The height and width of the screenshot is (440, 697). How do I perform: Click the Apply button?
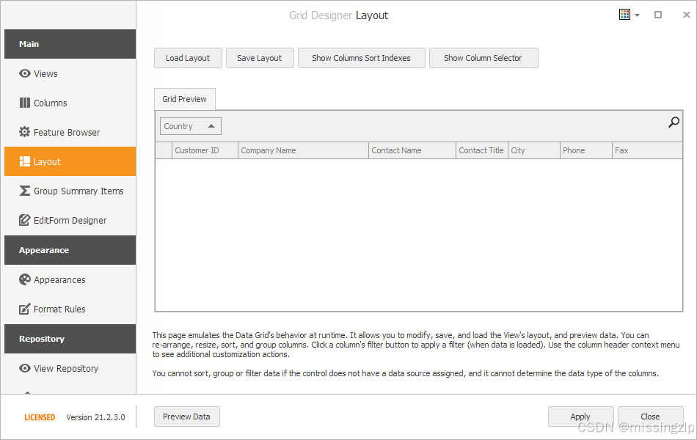580,417
